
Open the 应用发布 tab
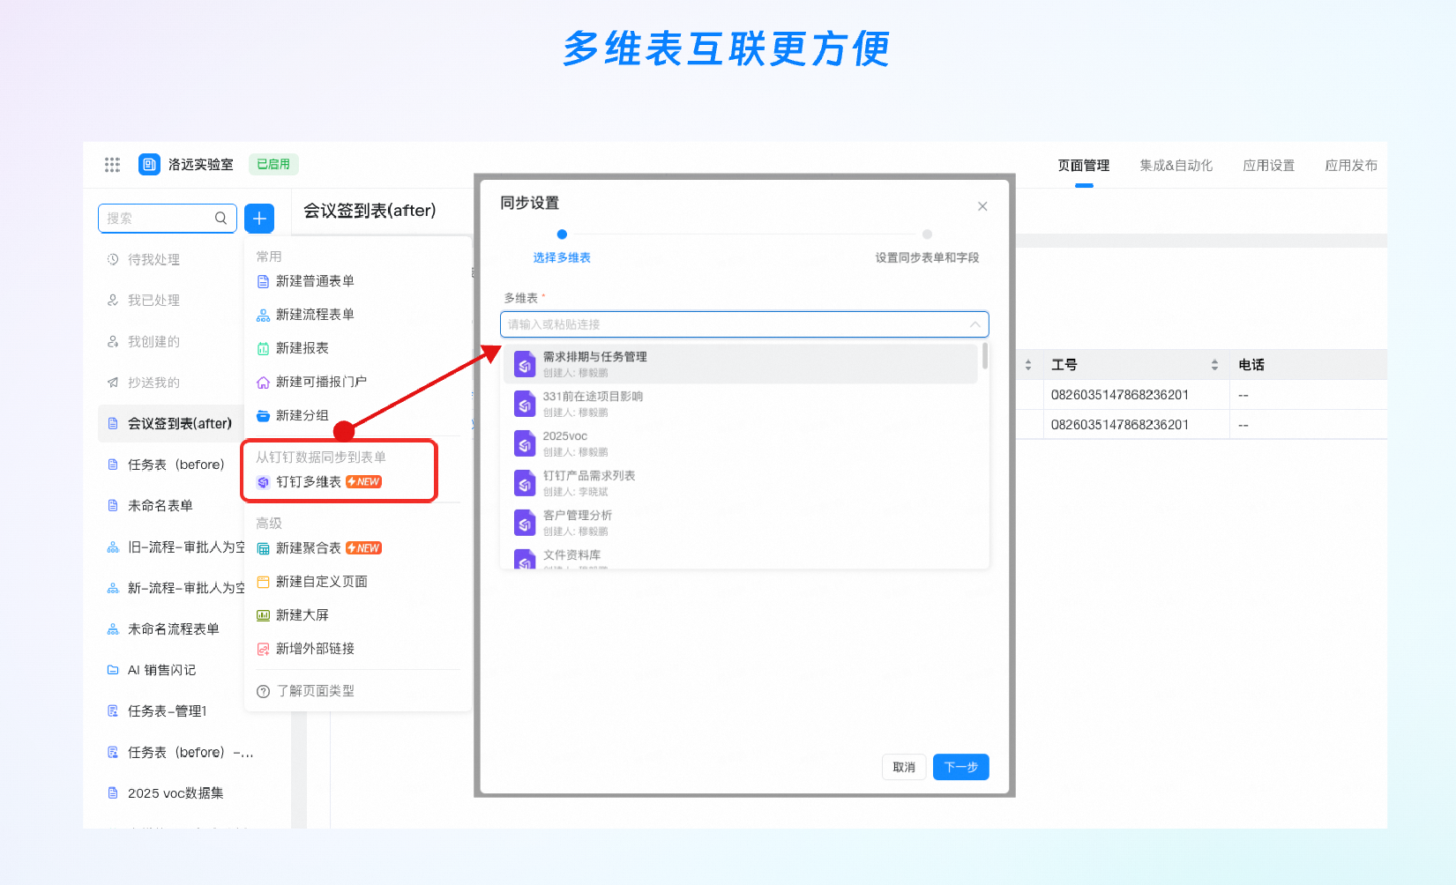(1351, 166)
